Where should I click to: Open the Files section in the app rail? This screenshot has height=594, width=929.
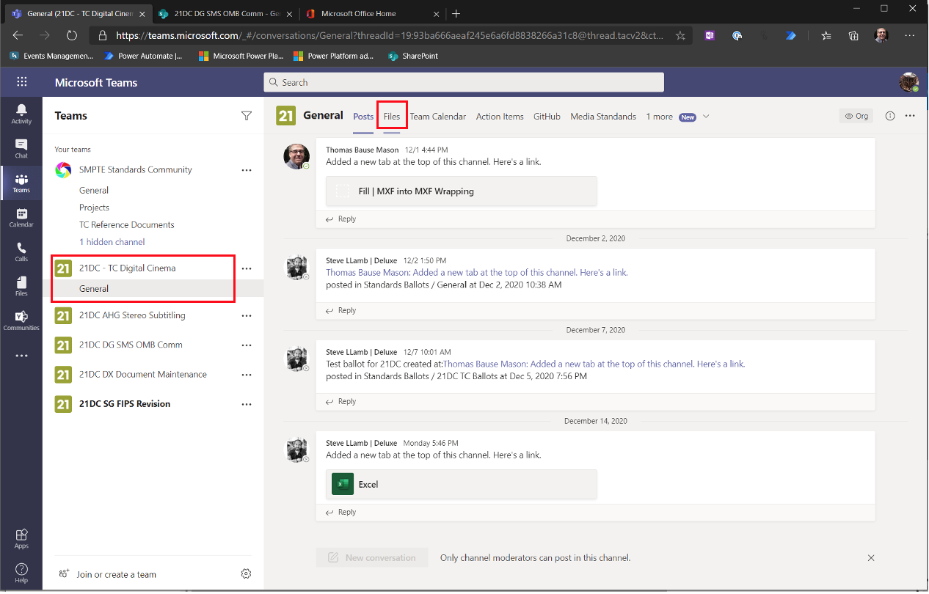[21, 285]
